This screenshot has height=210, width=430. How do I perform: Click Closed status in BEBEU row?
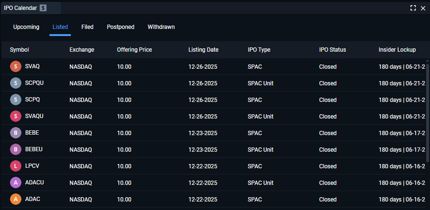(x=328, y=150)
